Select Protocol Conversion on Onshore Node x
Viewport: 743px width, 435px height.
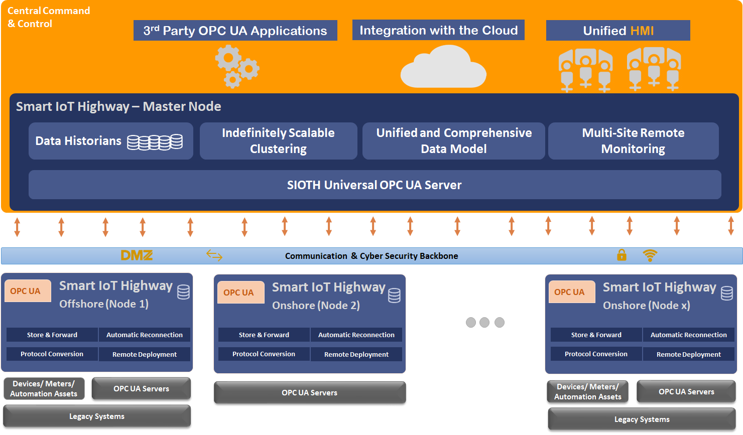[x=595, y=354]
